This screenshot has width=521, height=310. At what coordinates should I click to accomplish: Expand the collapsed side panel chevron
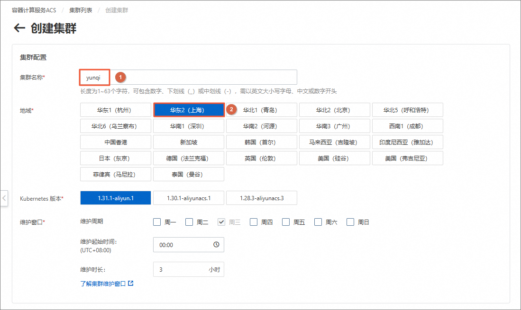[x=4, y=198]
